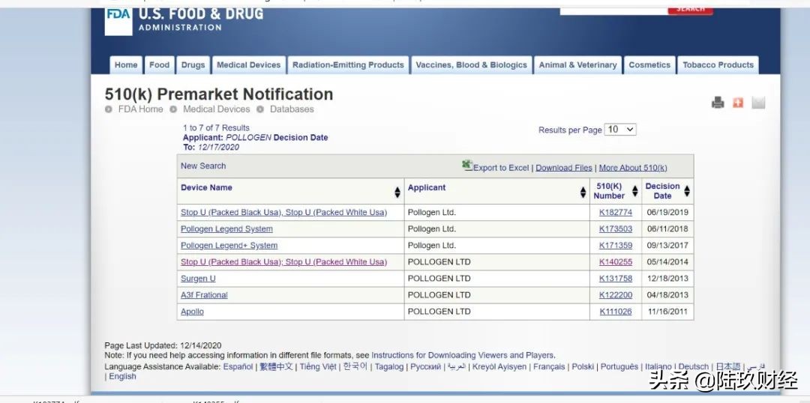This screenshot has width=810, height=403.
Task: Open the Apollo device entry
Action: pos(192,312)
